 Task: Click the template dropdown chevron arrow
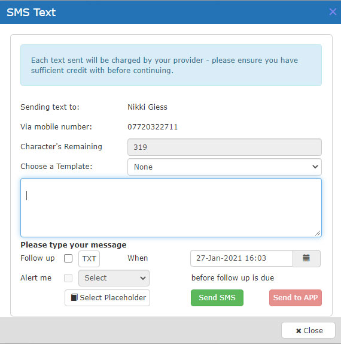tap(315, 167)
